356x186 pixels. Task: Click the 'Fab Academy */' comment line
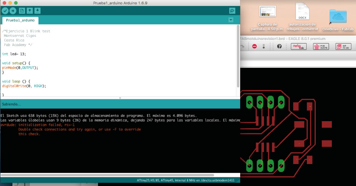click(18, 45)
